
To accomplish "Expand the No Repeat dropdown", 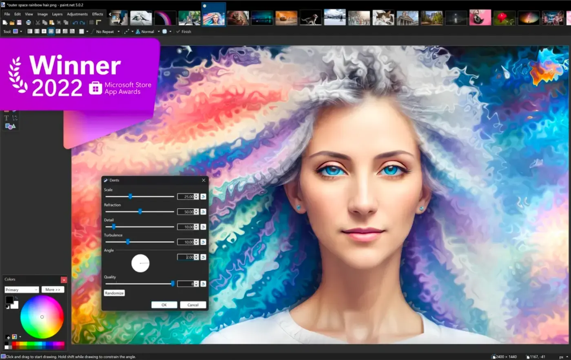I will (118, 31).
